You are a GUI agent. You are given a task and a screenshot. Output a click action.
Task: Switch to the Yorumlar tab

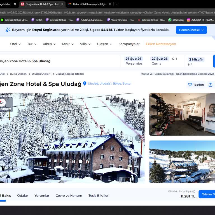42,196
